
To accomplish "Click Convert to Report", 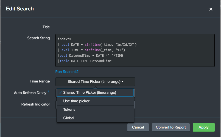I will 171,127.
